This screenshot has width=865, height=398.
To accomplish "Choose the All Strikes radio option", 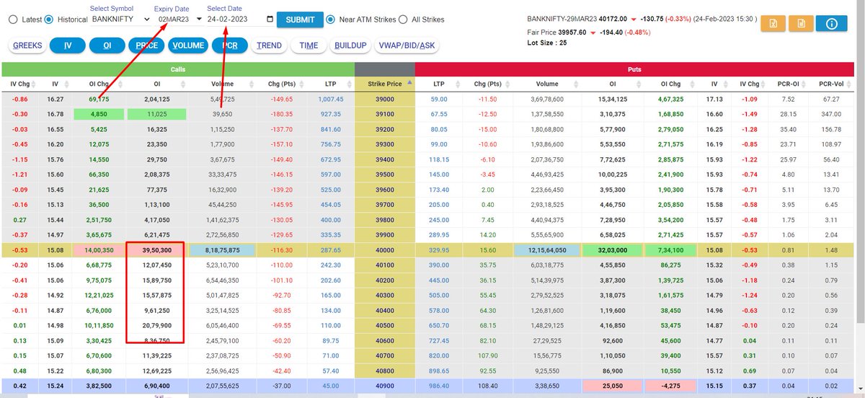I will (403, 19).
